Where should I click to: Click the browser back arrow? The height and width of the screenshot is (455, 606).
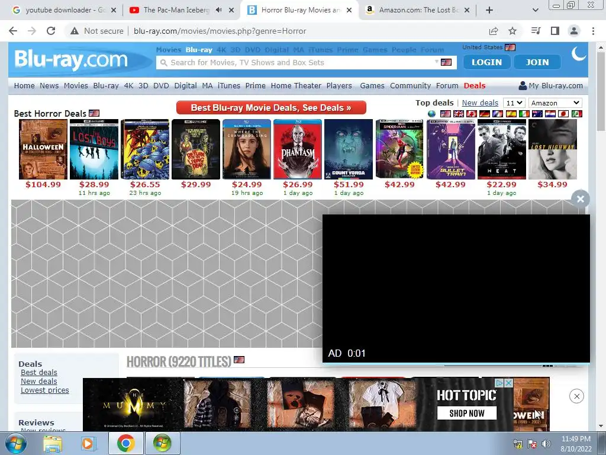pyautogui.click(x=13, y=31)
